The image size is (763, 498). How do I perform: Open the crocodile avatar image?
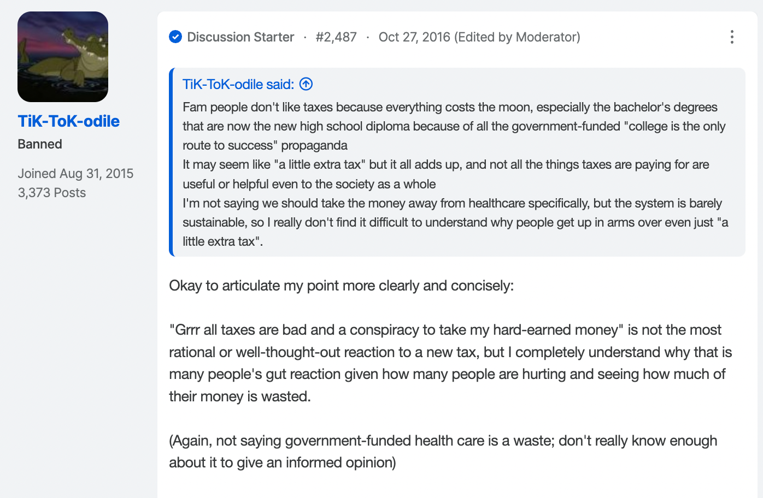[63, 57]
